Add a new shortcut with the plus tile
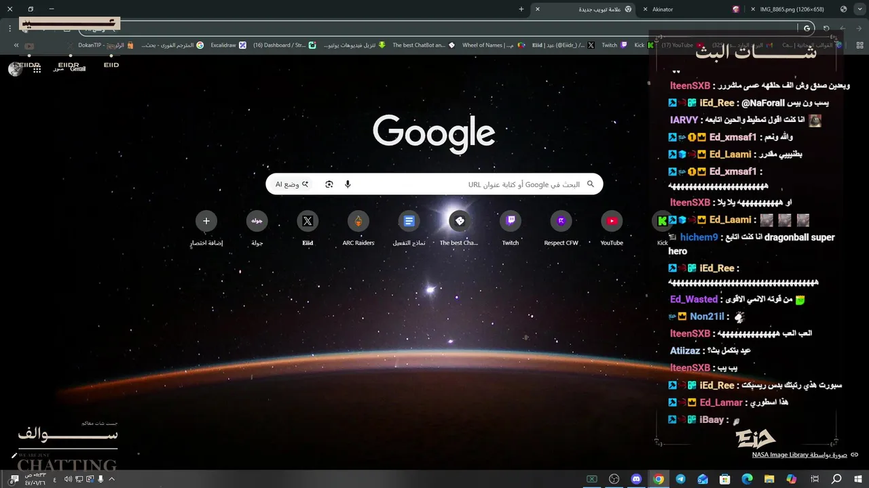Screen dimensions: 869x488 [206, 228]
